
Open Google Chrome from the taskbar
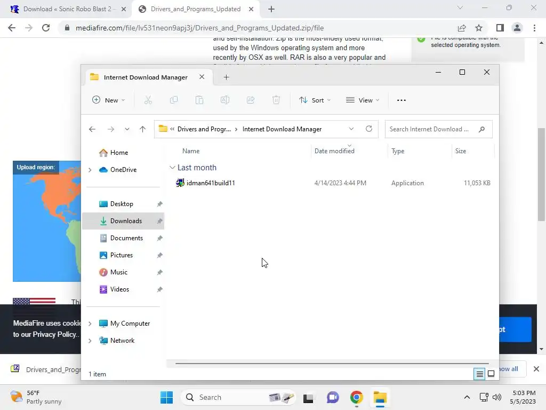(x=356, y=397)
